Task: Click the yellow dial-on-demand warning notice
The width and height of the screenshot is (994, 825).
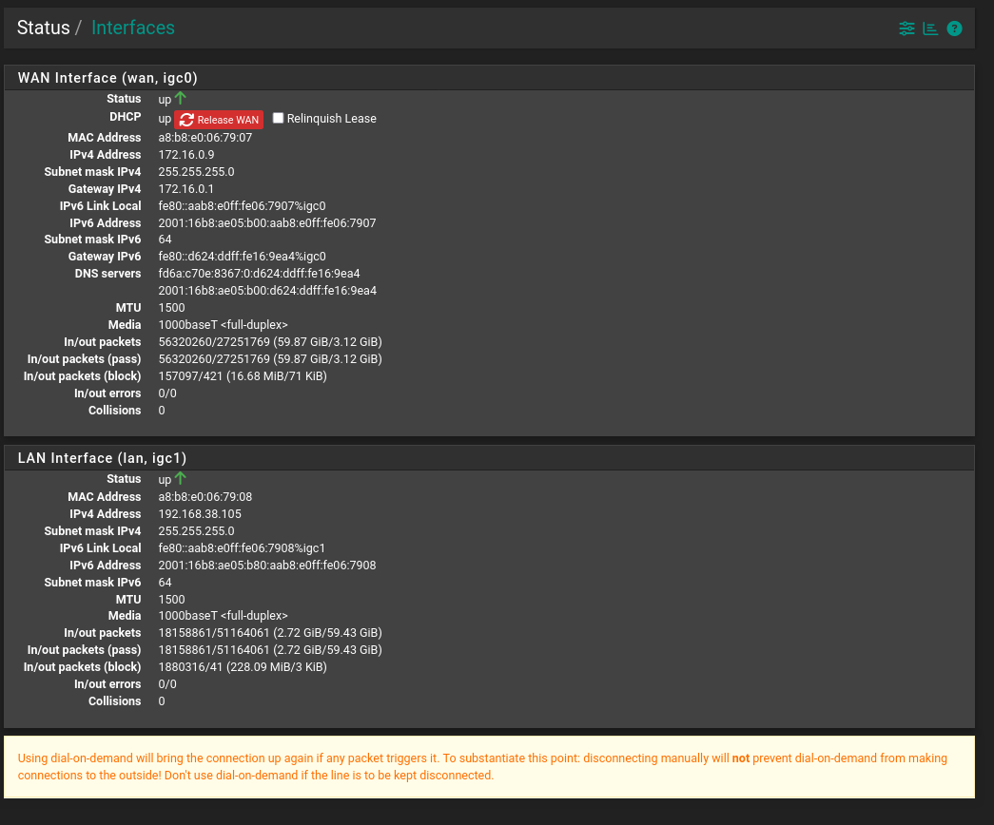Action: point(489,766)
